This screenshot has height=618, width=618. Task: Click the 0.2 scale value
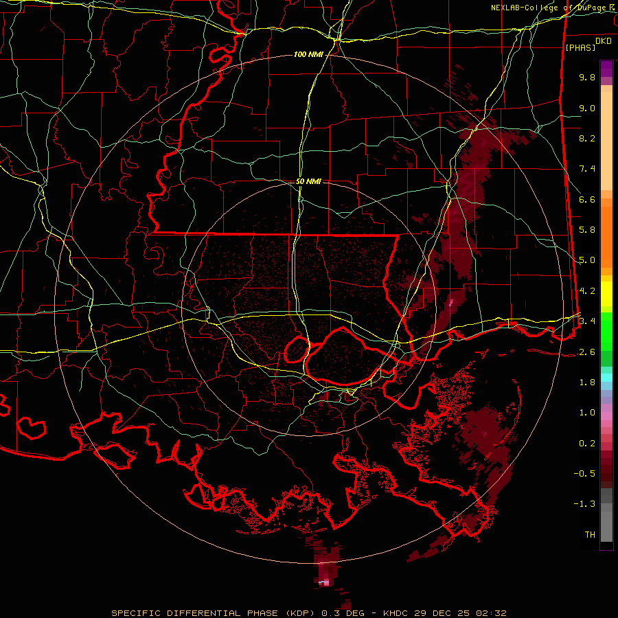[x=587, y=444]
